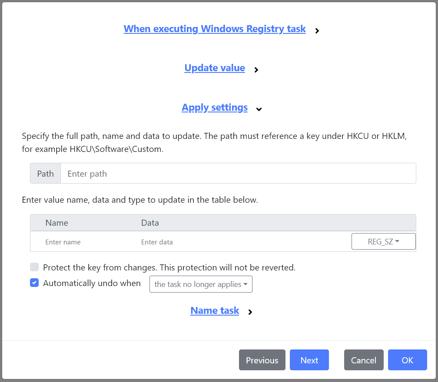This screenshot has height=382, width=438.
Task: Open the Name task section
Action: (215, 310)
